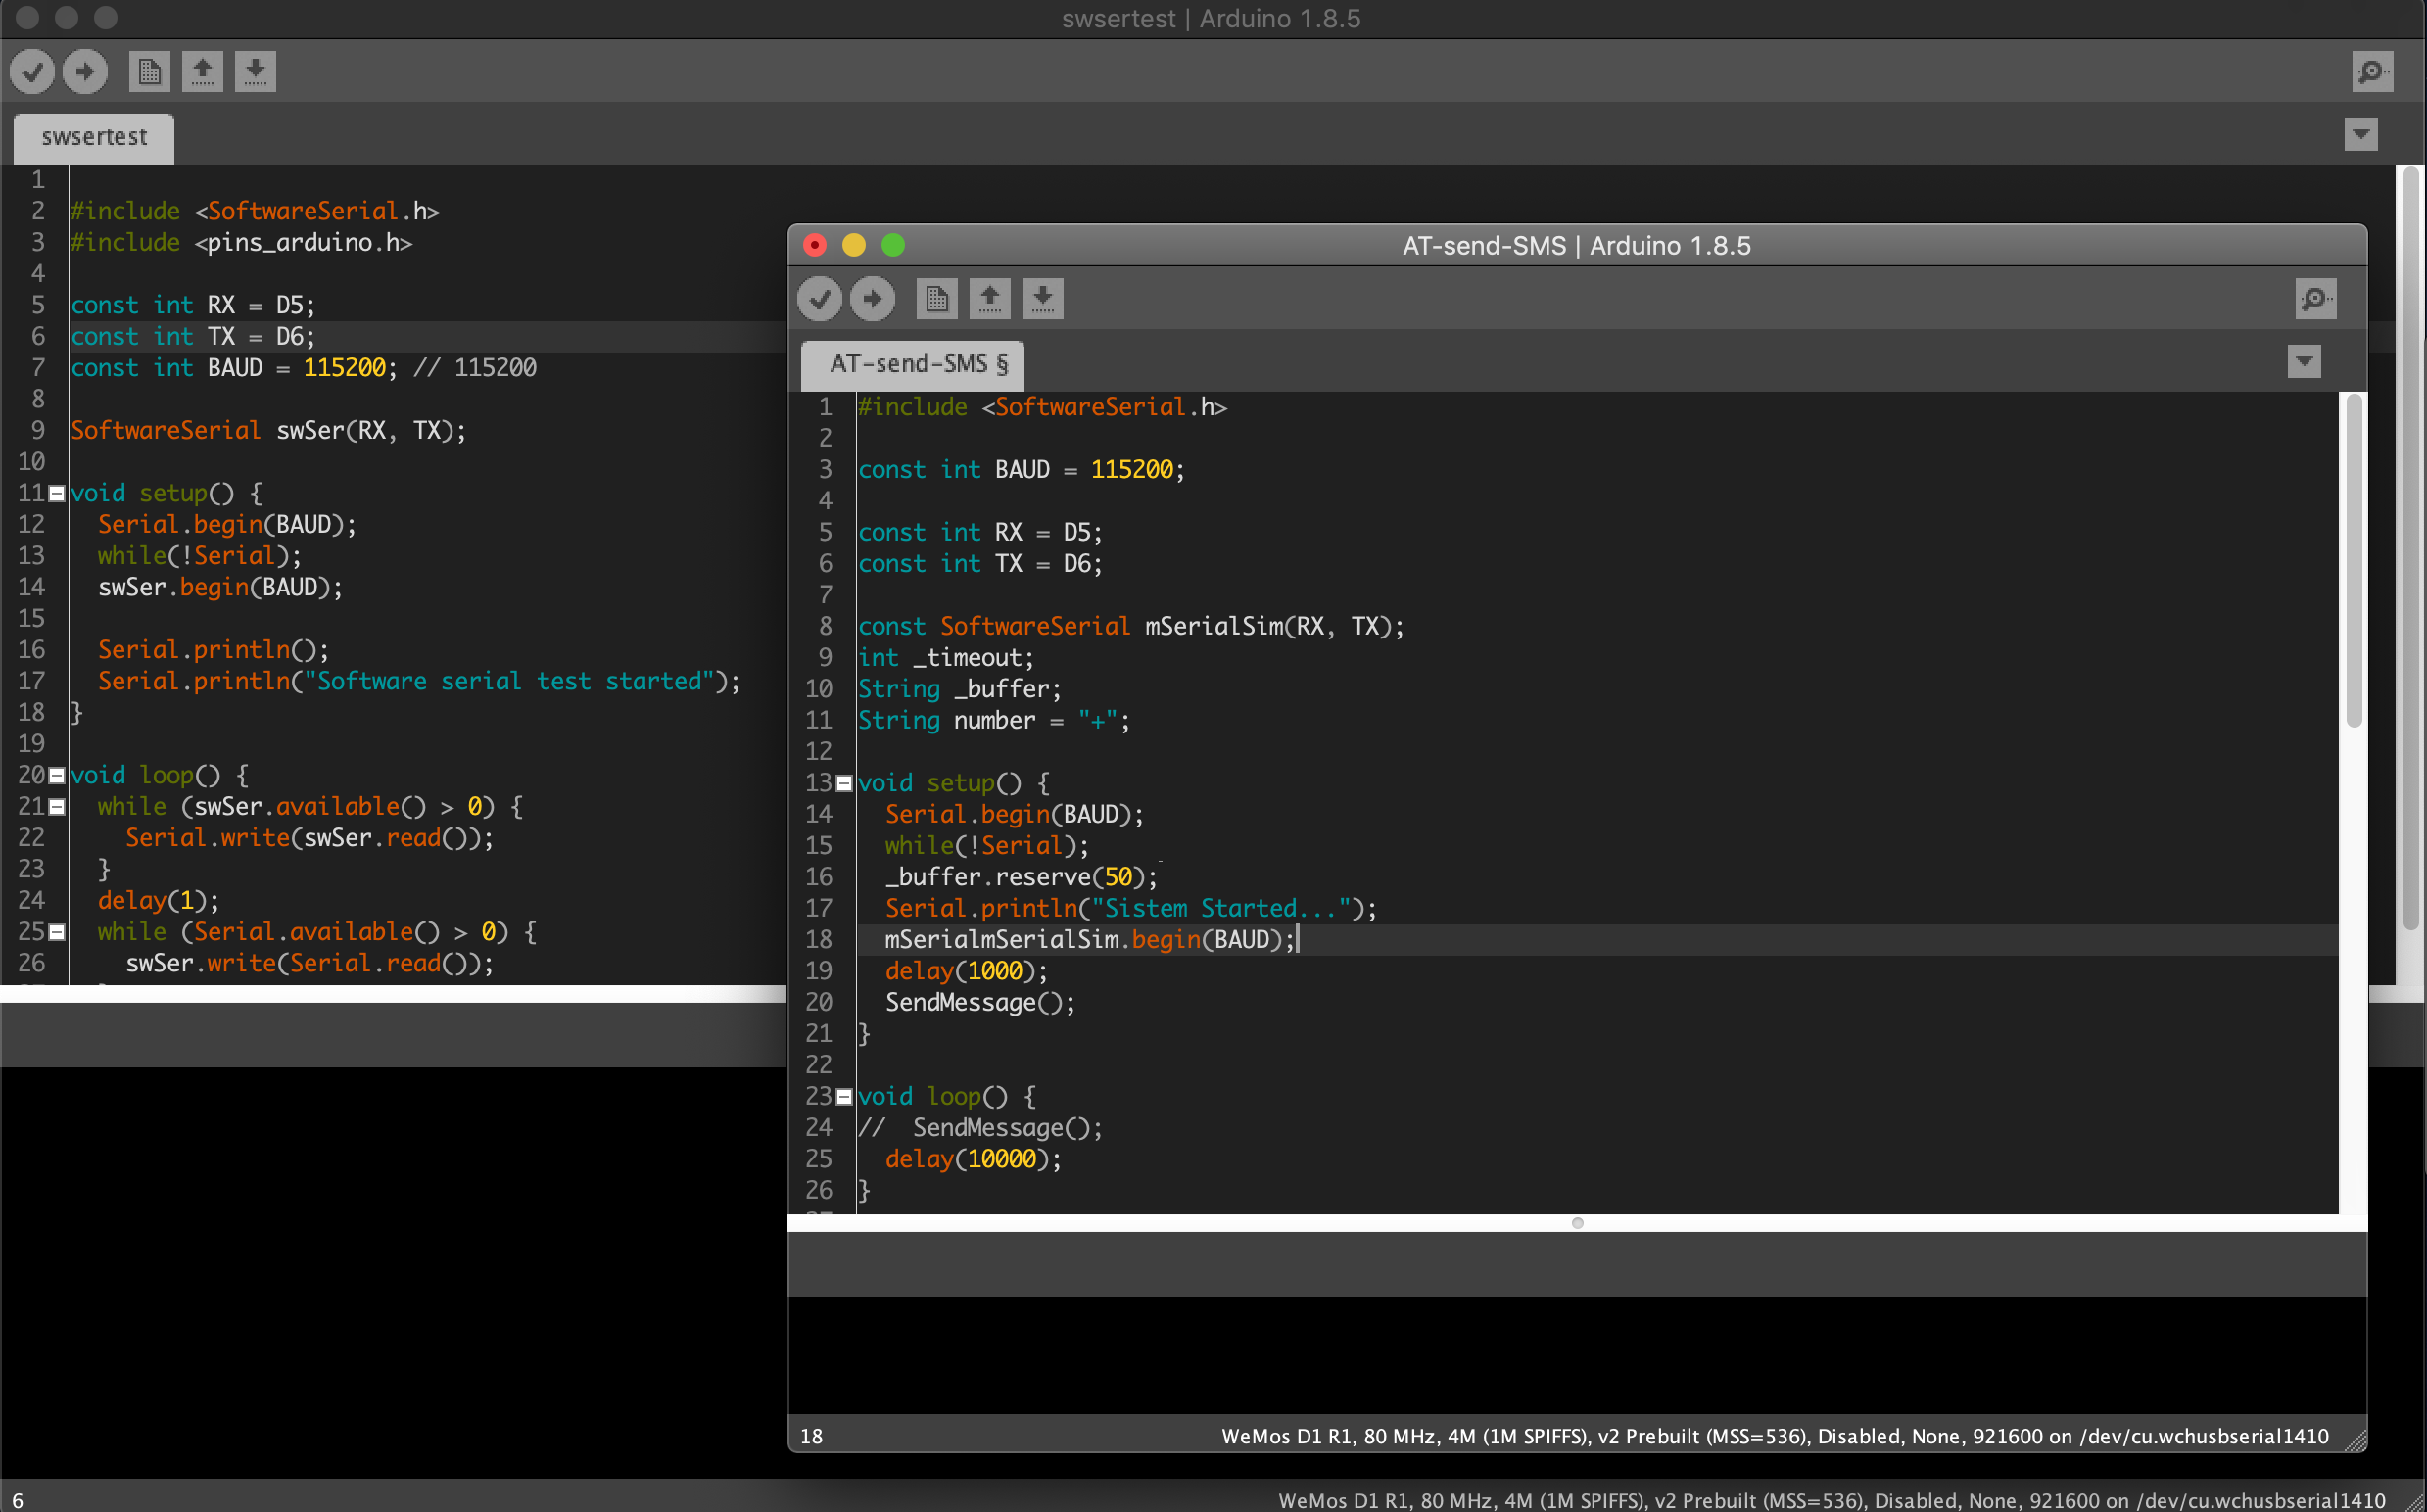2427x1512 pixels.
Task: Open Serial Monitor in swsertest window
Action: tap(2372, 71)
